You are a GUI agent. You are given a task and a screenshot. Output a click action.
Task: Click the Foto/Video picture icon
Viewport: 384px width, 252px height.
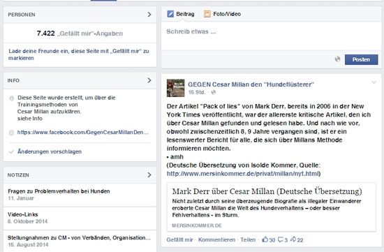pyautogui.click(x=207, y=14)
